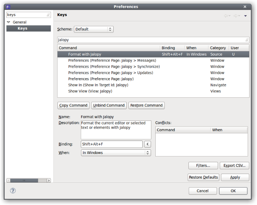Click Restore Defaults button
The image size is (257, 205).
click(203, 177)
